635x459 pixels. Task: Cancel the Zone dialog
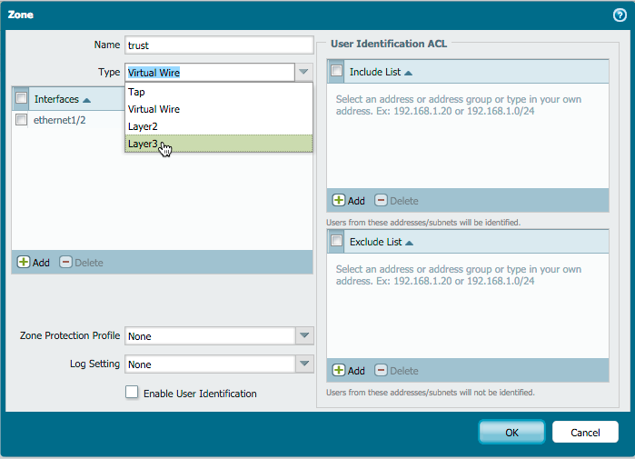(x=585, y=433)
